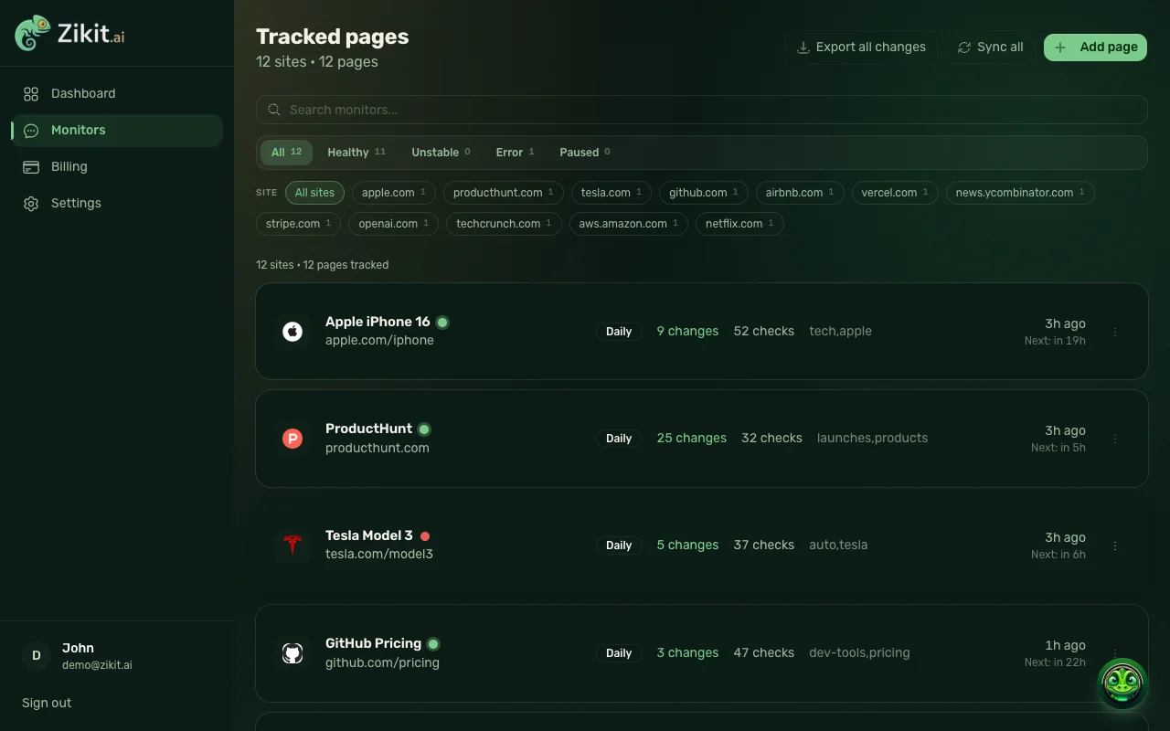Filter by openai.com site chip
The height and width of the screenshot is (731, 1170).
pyautogui.click(x=394, y=224)
